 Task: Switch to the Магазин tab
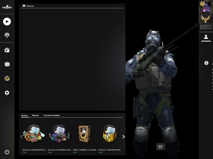36,115
